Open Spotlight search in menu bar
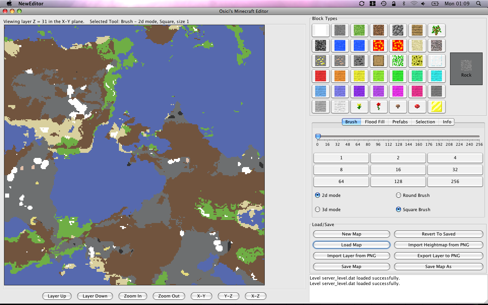This screenshot has width=488, height=305. coord(479,3)
